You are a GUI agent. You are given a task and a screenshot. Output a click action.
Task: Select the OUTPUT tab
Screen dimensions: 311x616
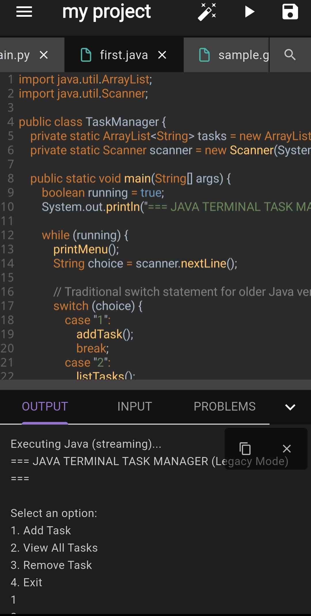coord(45,407)
